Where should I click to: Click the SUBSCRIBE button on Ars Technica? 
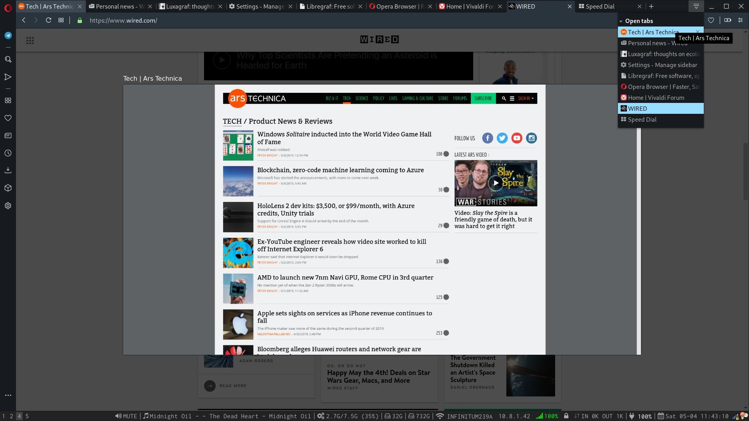483,98
